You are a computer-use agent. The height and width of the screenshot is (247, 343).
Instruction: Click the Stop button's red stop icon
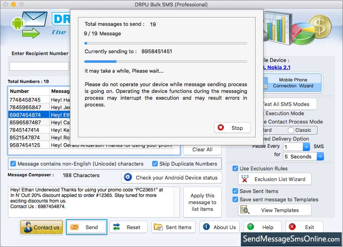[x=221, y=128]
